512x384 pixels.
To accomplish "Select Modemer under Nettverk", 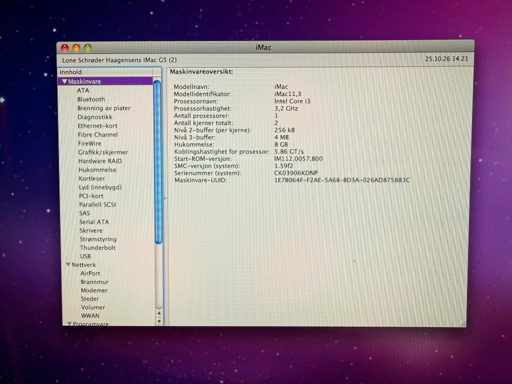I will 94,290.
